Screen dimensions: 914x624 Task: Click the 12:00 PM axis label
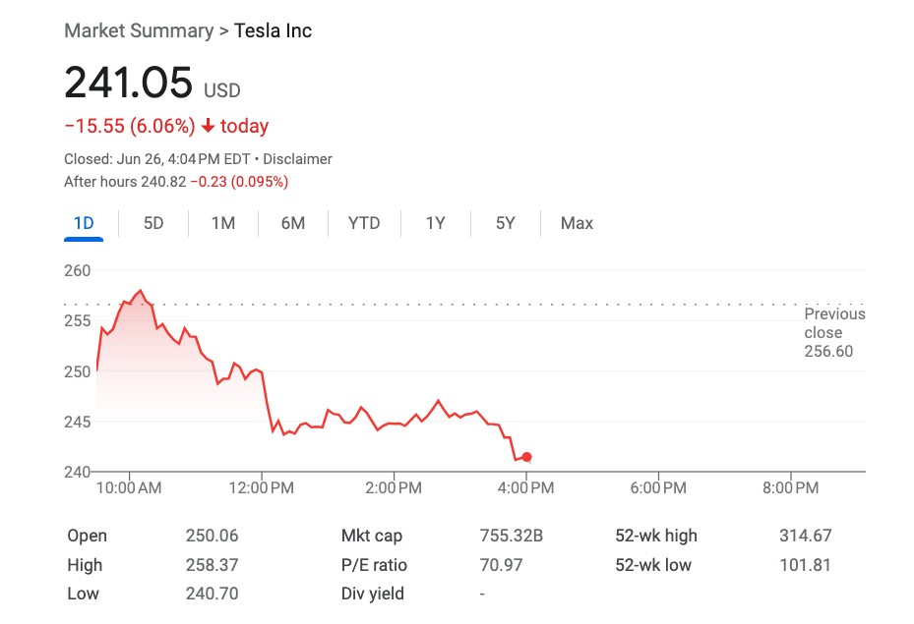click(262, 488)
